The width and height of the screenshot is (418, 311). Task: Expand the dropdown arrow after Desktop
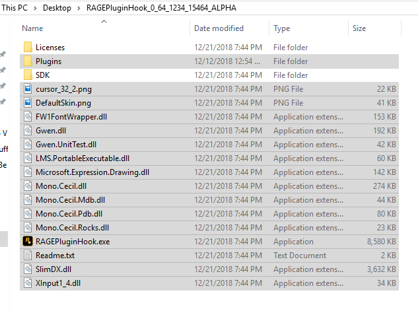(x=79, y=8)
